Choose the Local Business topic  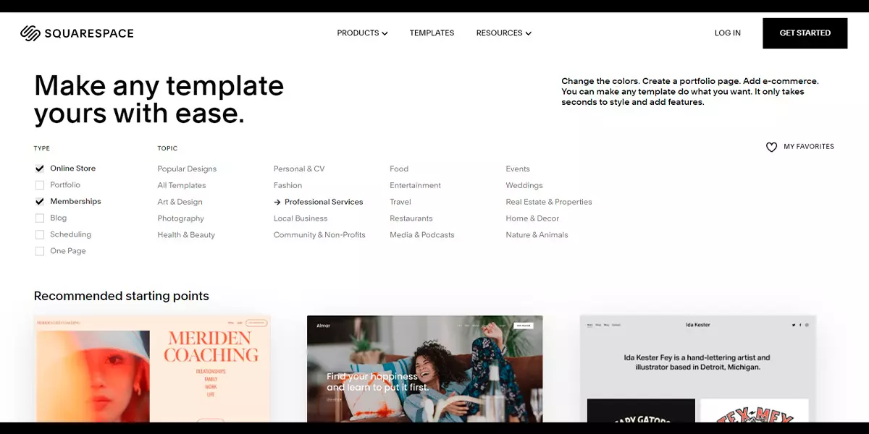coord(301,218)
